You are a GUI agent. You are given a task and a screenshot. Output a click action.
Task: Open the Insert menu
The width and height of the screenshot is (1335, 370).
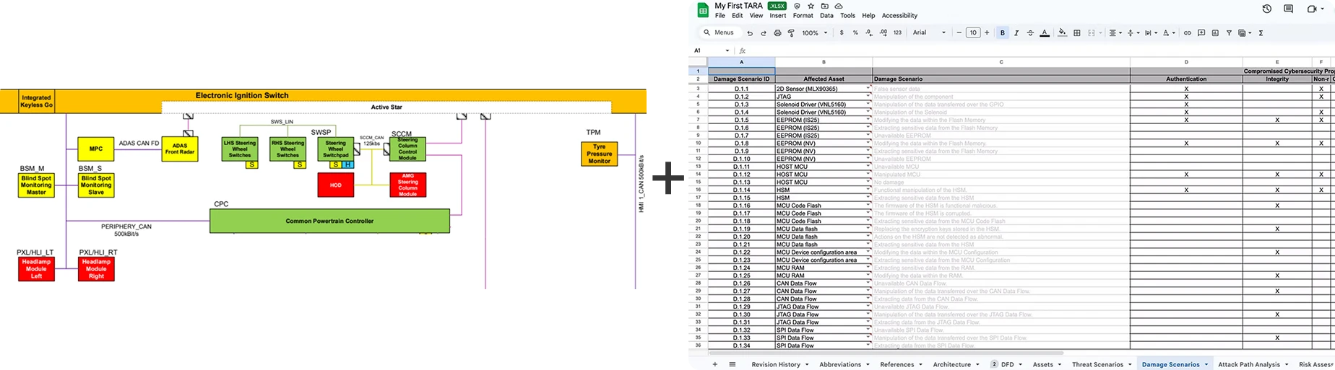coord(777,15)
